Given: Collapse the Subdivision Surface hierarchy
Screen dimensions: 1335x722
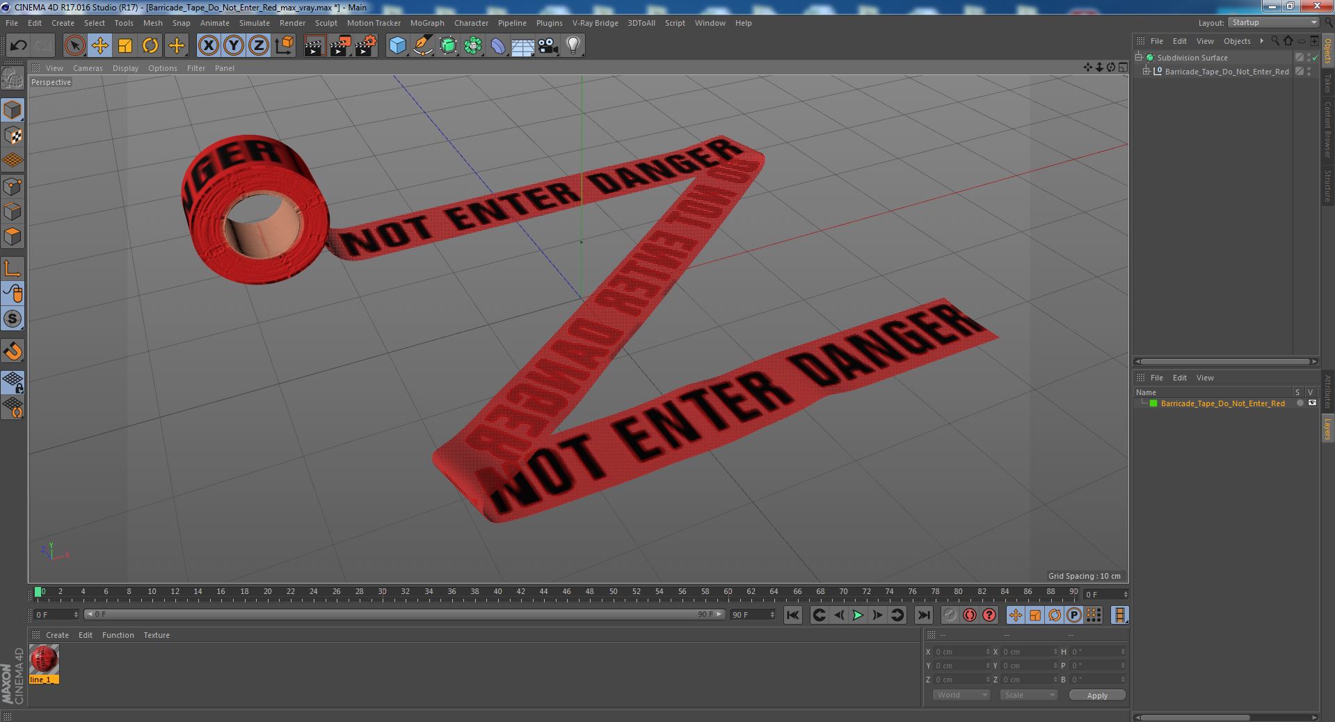Looking at the screenshot, I should [1139, 57].
